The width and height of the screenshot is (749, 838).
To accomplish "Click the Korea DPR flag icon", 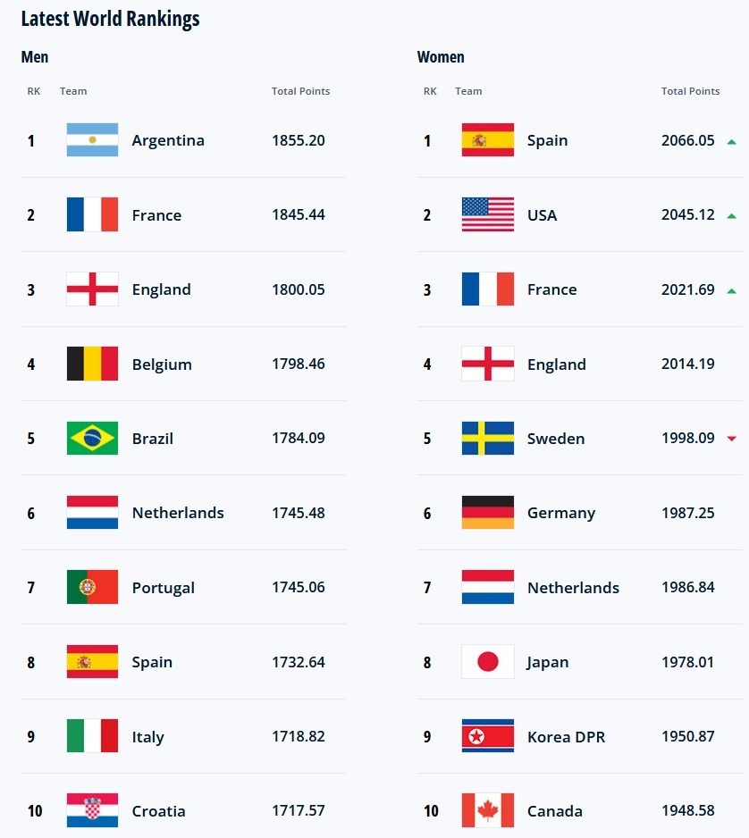I will (487, 737).
